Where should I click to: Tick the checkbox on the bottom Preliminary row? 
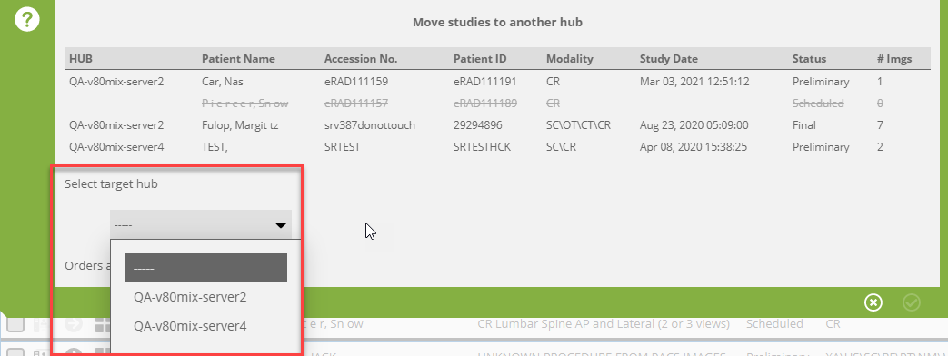tap(15, 352)
